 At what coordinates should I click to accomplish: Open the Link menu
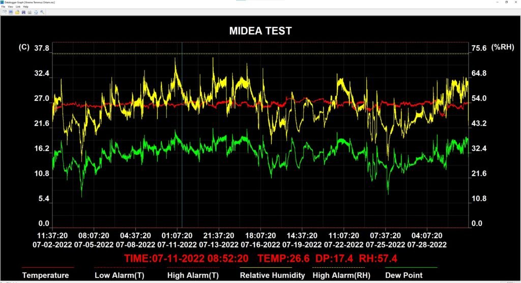coord(18,7)
